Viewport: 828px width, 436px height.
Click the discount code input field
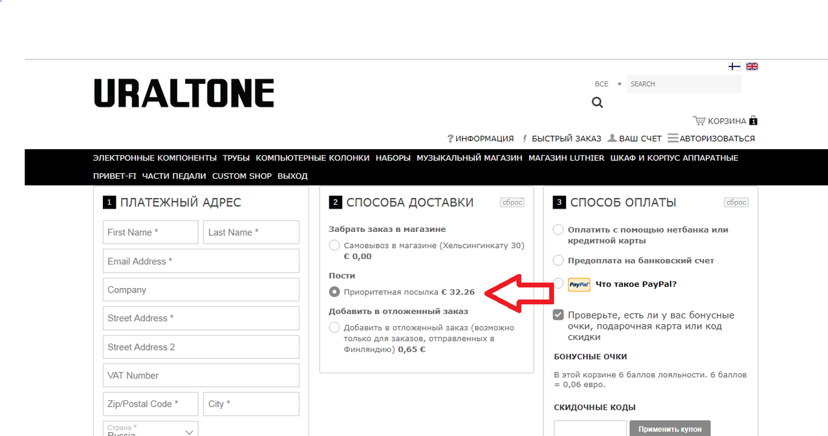tap(590, 429)
